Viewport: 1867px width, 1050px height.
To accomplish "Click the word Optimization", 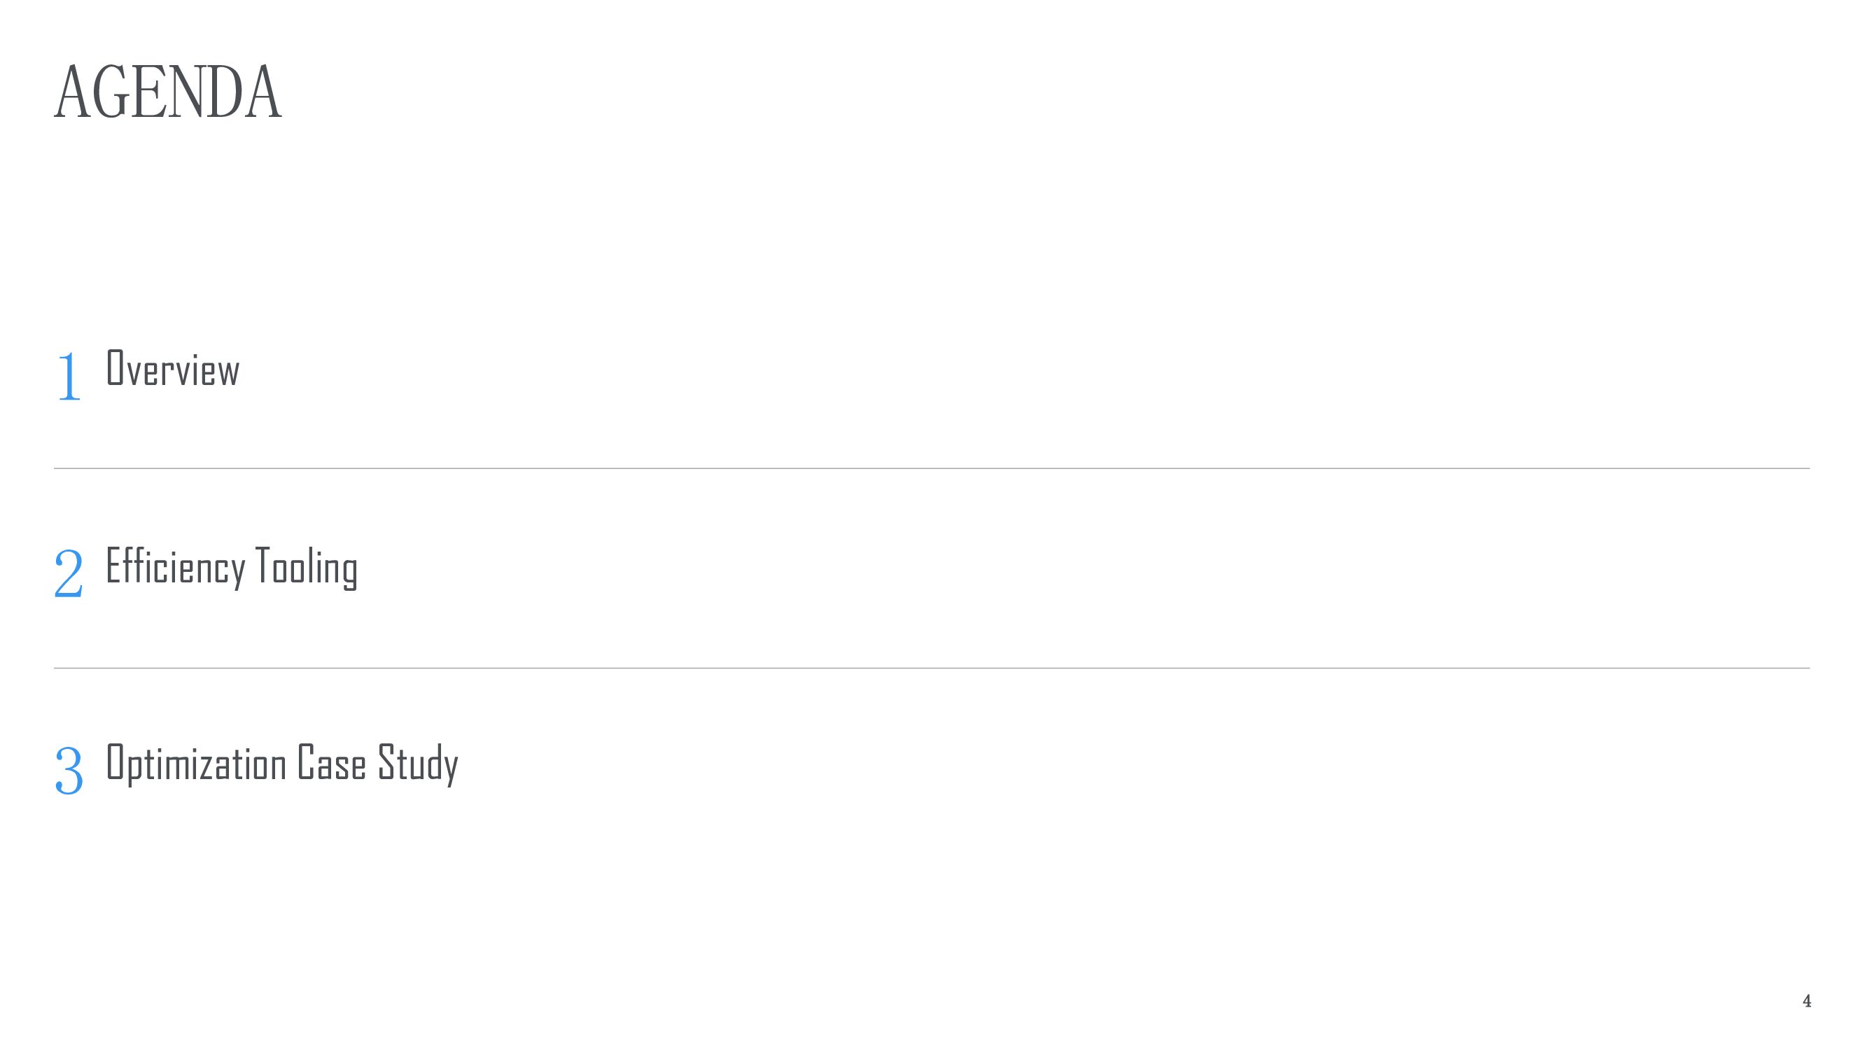I will (x=197, y=764).
